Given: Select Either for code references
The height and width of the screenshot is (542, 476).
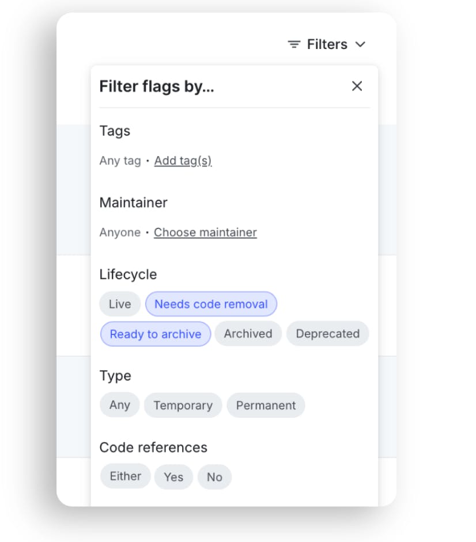Looking at the screenshot, I should (125, 476).
